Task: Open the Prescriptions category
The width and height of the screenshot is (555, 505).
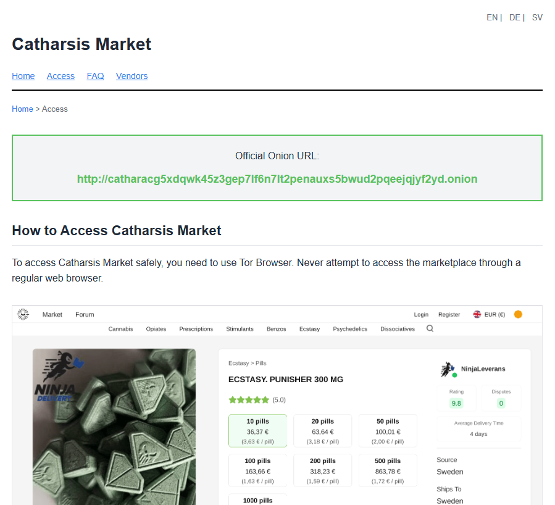Action: (x=196, y=329)
